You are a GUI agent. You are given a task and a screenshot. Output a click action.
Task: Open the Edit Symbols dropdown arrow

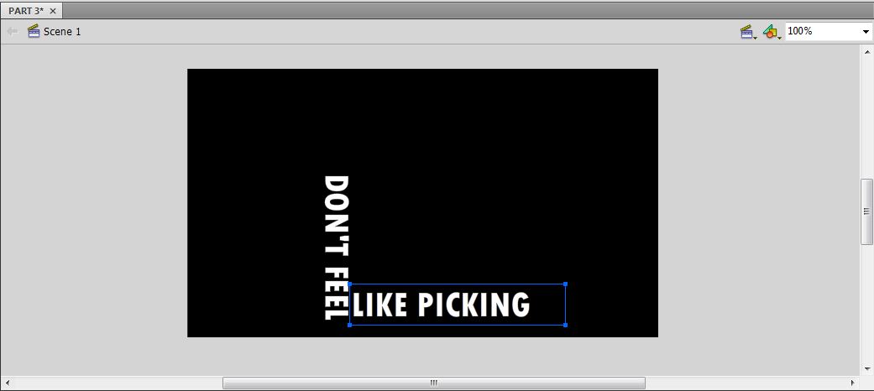coord(779,37)
